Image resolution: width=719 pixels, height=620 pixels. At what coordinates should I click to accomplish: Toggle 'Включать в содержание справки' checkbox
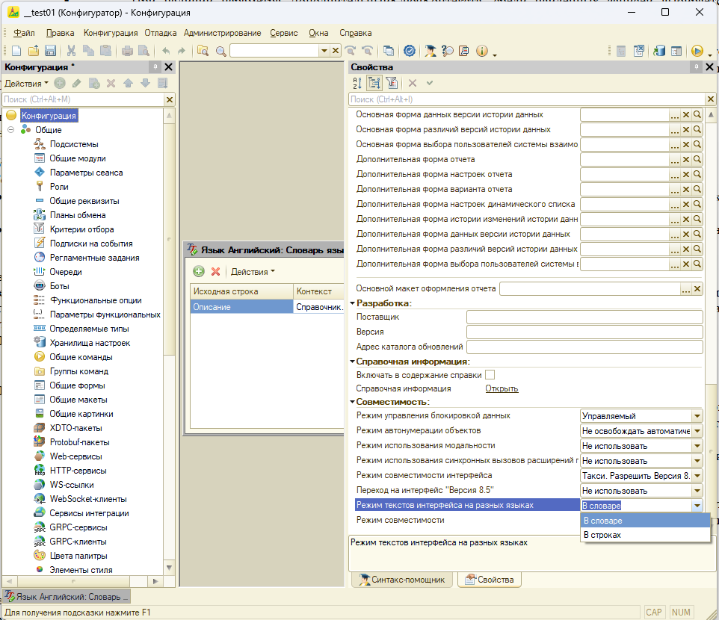tap(490, 375)
